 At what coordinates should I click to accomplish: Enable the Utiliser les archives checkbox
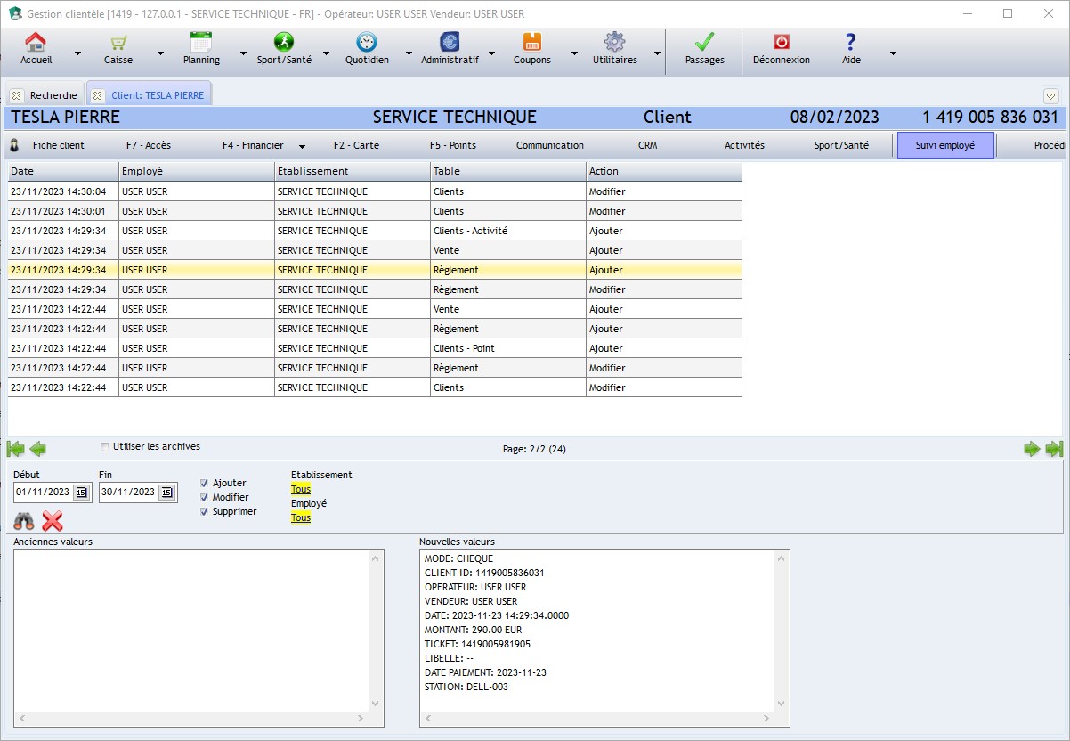tap(105, 447)
